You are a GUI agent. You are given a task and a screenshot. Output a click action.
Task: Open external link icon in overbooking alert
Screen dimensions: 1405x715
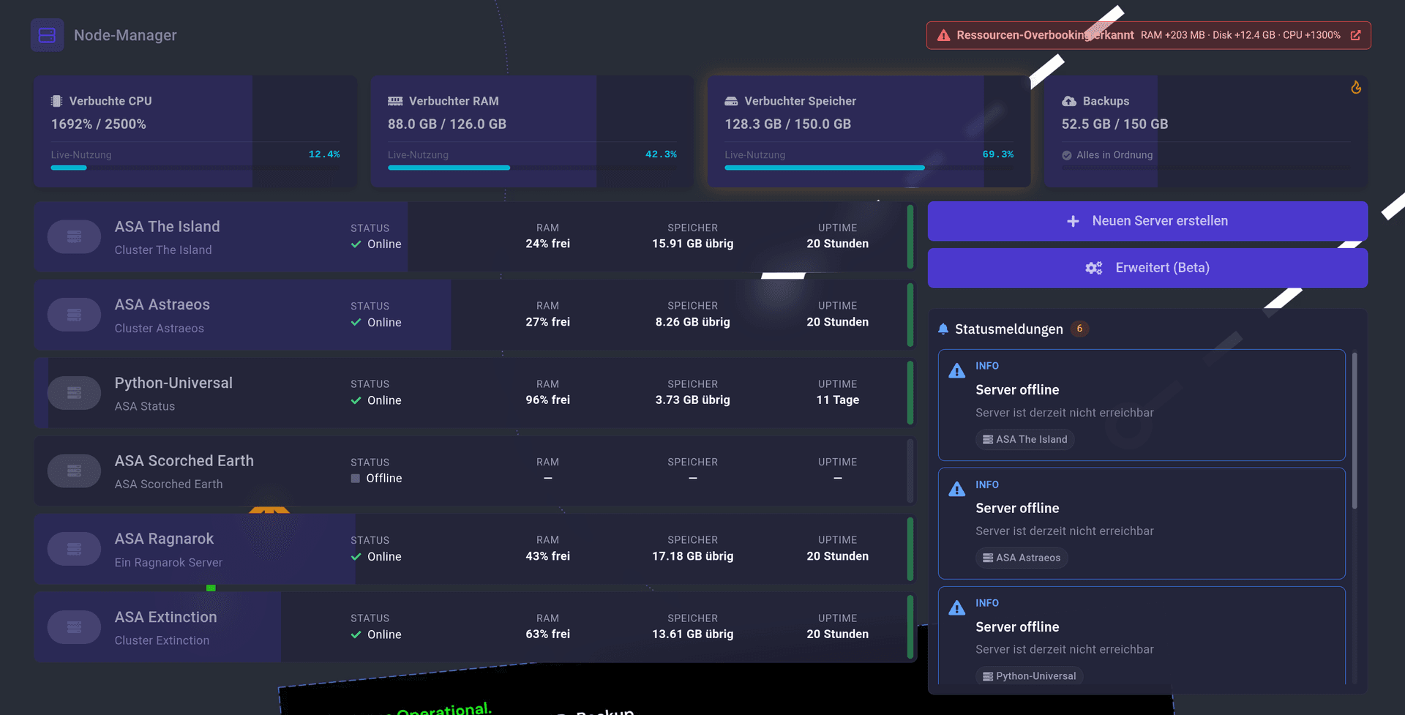click(x=1355, y=35)
